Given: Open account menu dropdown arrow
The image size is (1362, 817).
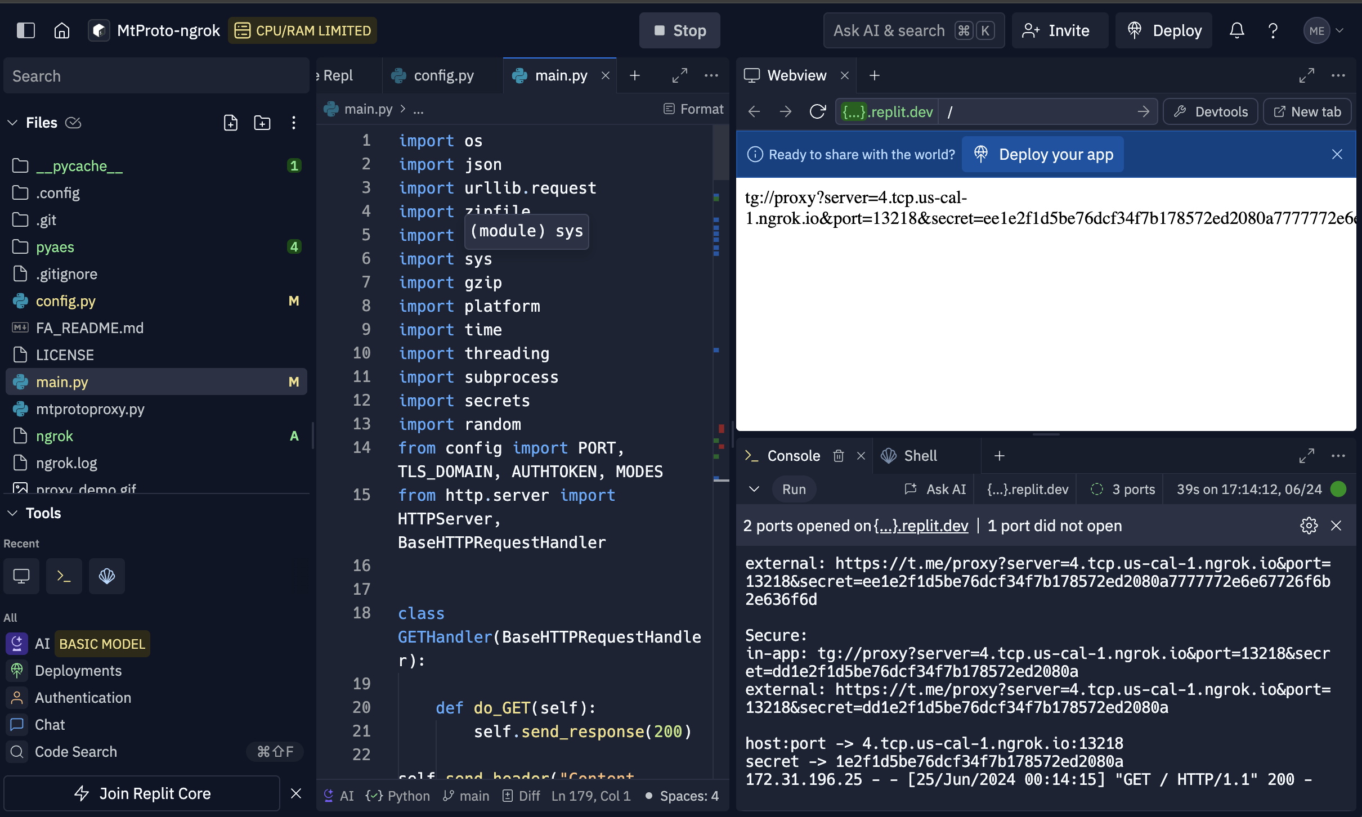Looking at the screenshot, I should 1339,30.
